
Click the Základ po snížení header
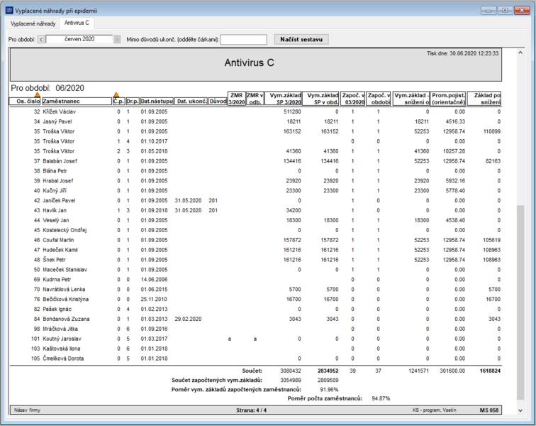(484, 99)
